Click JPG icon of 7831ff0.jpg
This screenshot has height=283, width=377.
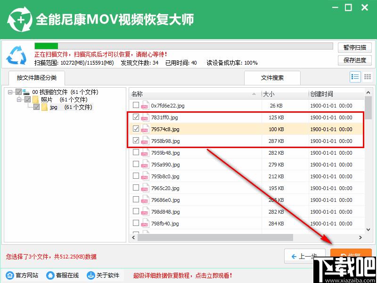(x=145, y=117)
